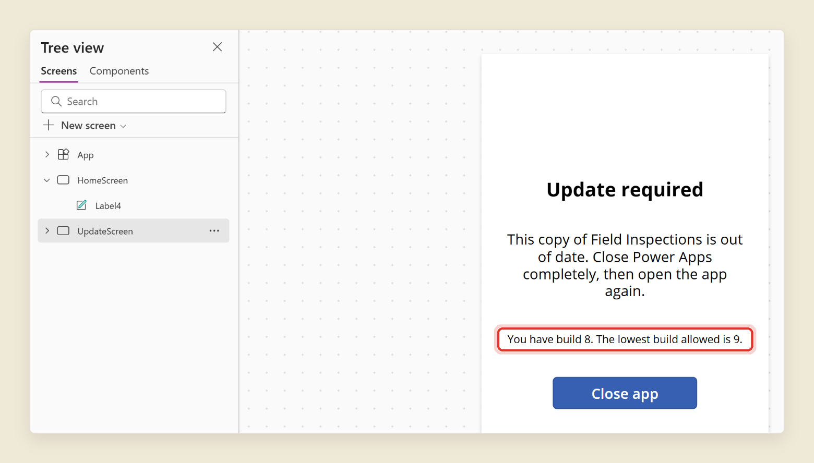The image size is (814, 463).
Task: Close the Tree view panel
Action: coord(218,47)
